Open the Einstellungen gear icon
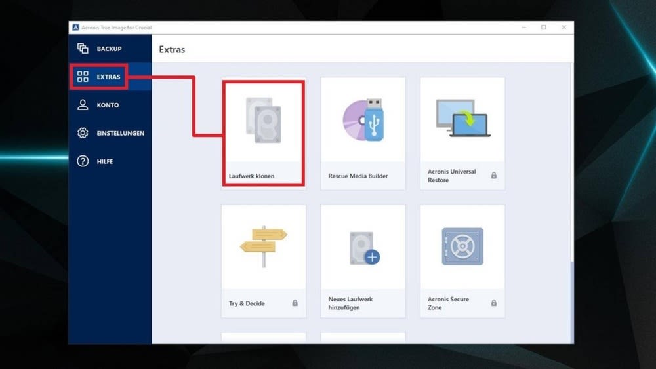This screenshot has height=369, width=656. [83, 133]
